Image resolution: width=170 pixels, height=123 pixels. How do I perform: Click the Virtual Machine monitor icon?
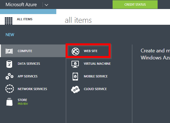tap(75, 64)
